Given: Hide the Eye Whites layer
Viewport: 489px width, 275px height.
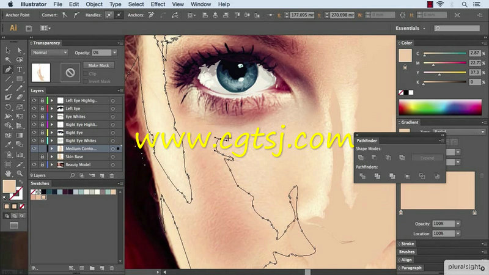Looking at the screenshot, I should tap(34, 117).
